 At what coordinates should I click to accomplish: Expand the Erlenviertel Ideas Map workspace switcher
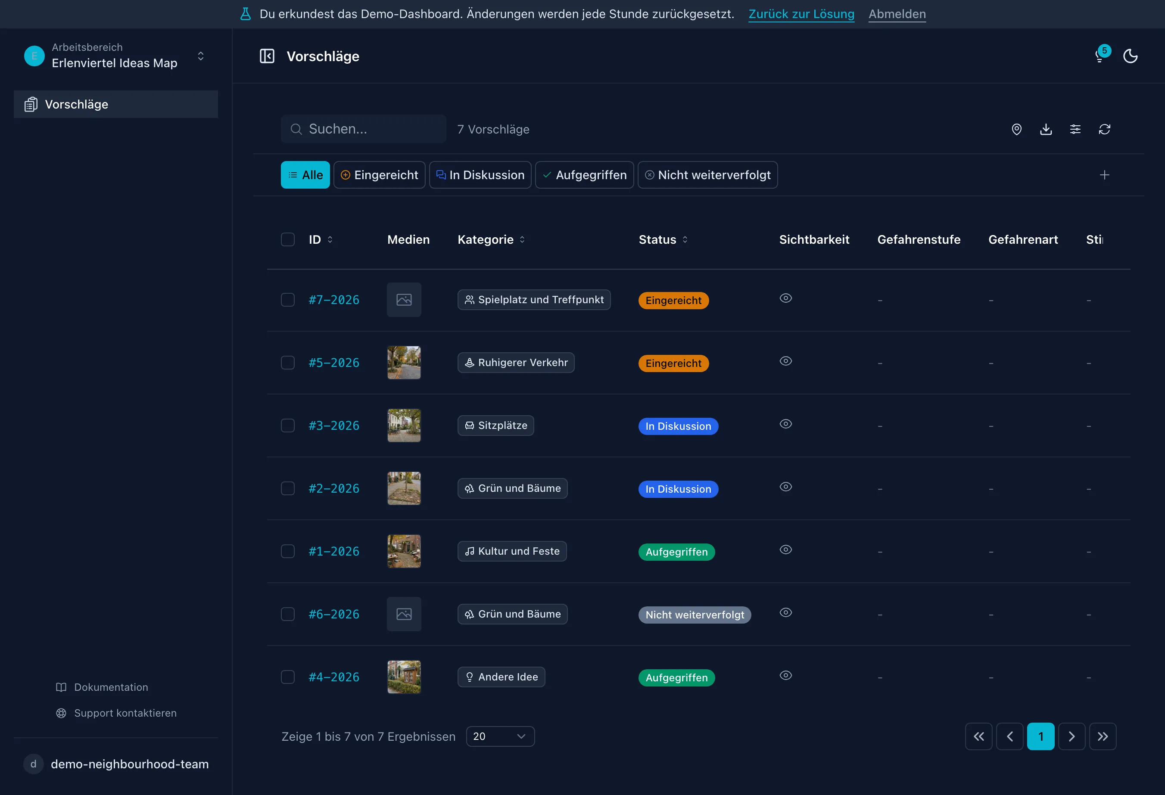(x=116, y=56)
